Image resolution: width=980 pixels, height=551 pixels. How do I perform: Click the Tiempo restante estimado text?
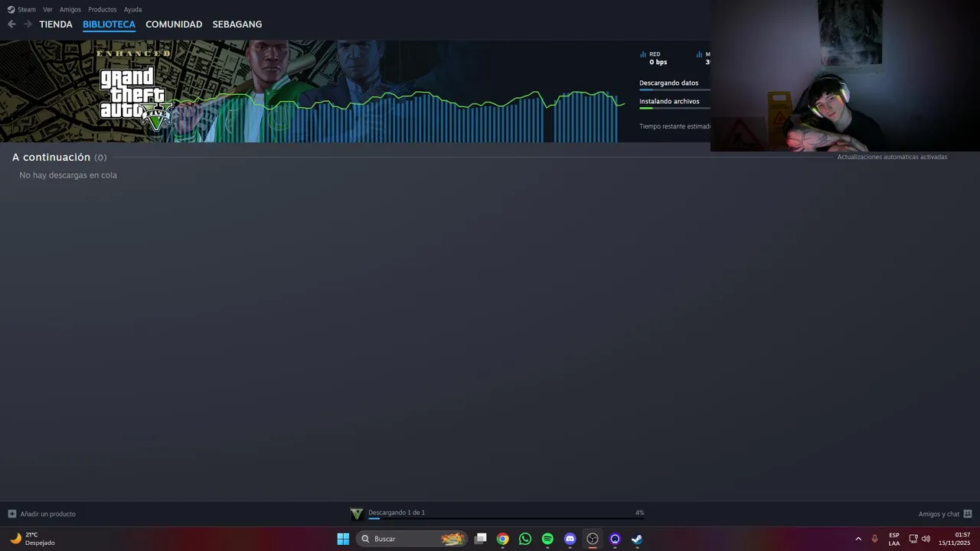[675, 126]
